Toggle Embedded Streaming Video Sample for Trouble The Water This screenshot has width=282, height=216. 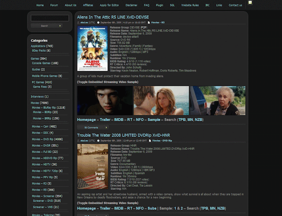pos(108,203)
